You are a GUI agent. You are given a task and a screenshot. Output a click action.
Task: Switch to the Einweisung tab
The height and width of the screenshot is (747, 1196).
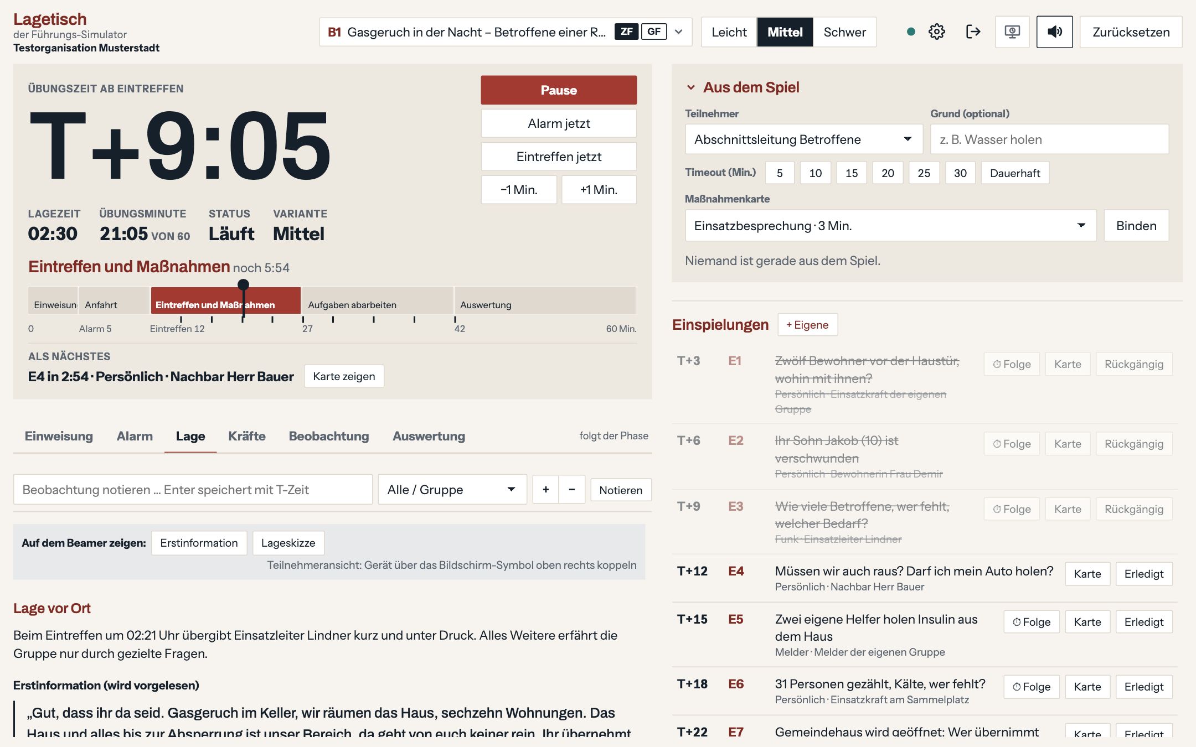[59, 436]
